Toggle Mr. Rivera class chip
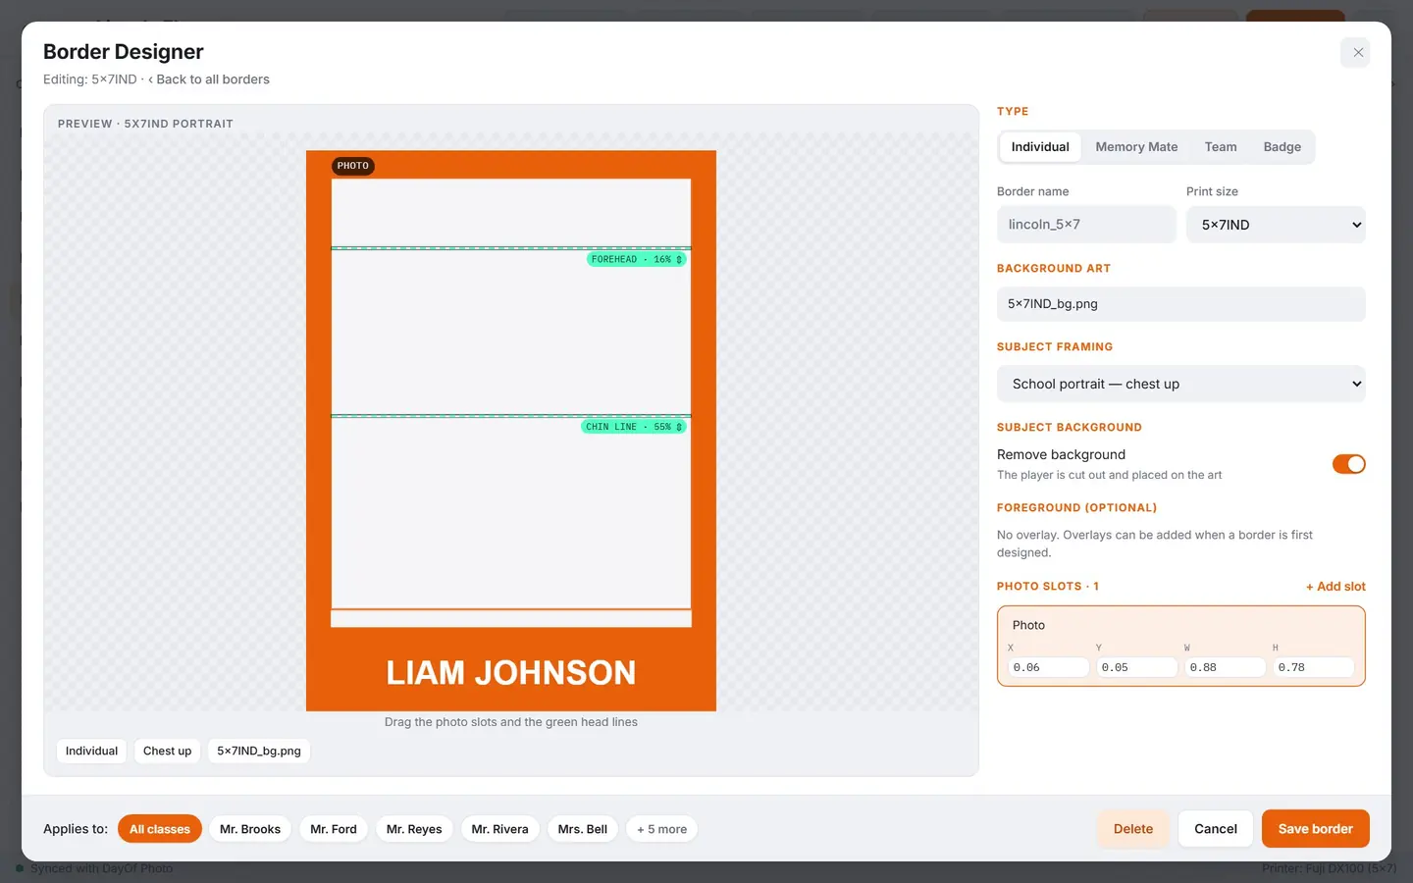Screen dimensions: 1413x883 tap(499, 829)
